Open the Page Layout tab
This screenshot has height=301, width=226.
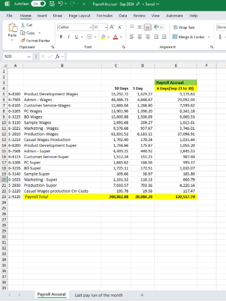click(x=79, y=16)
